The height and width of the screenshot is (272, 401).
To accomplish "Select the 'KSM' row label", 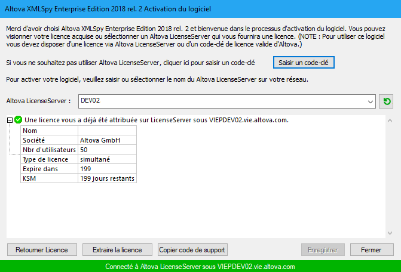I will (50, 178).
